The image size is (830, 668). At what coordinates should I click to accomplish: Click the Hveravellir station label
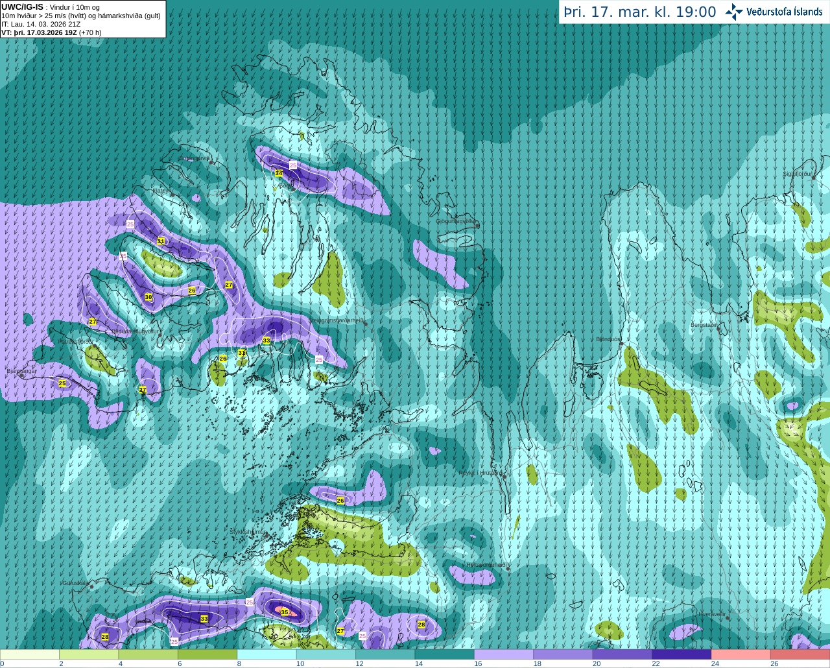[x=711, y=614]
